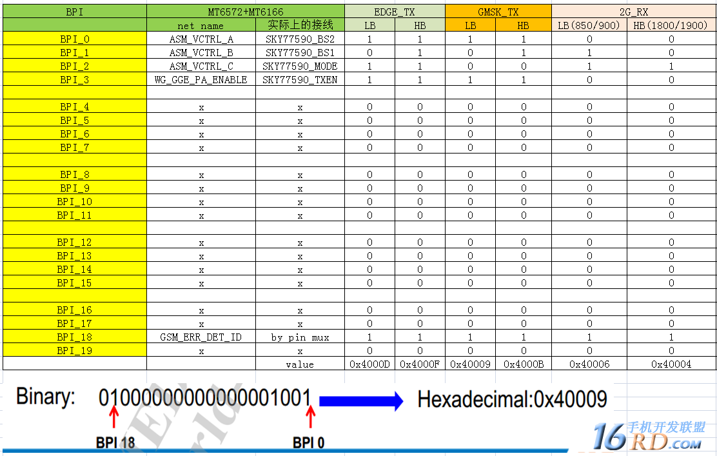The height and width of the screenshot is (456, 717).
Task: Click the BPI_4 row label
Action: point(75,106)
